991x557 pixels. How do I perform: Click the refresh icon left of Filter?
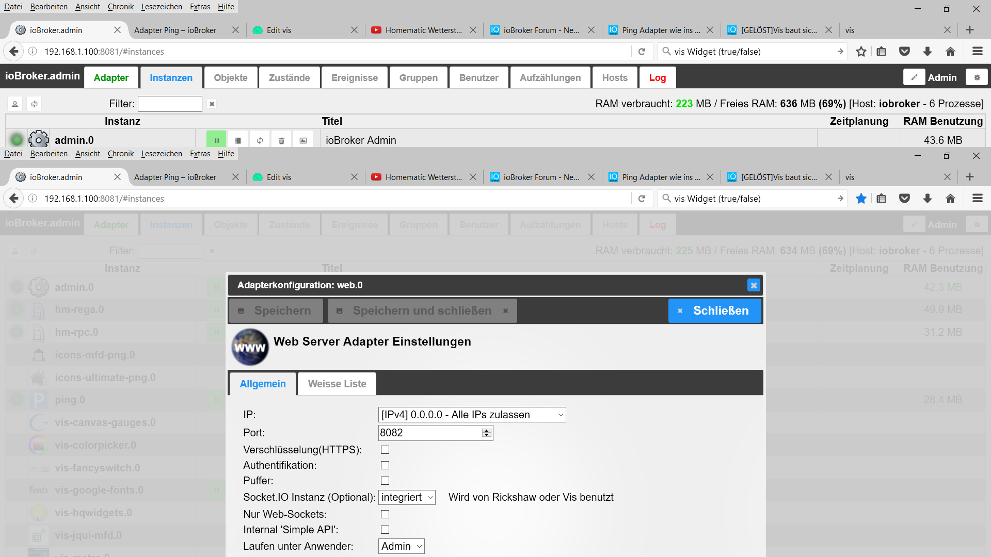tap(34, 104)
